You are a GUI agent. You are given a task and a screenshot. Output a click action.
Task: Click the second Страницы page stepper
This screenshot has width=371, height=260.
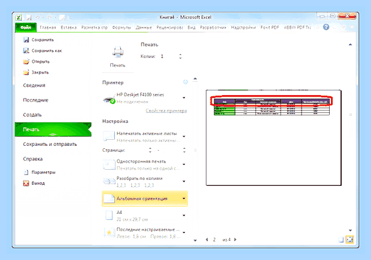(184, 150)
